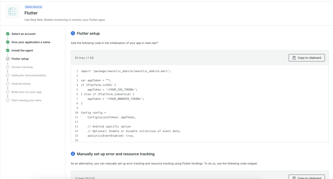Click the '<YOUR_ANDROID_TOKEN>' code line
This screenshot has width=333, height=179.
[116, 99]
